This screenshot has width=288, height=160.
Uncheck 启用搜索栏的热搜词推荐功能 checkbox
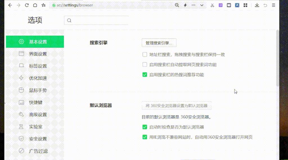point(145,75)
